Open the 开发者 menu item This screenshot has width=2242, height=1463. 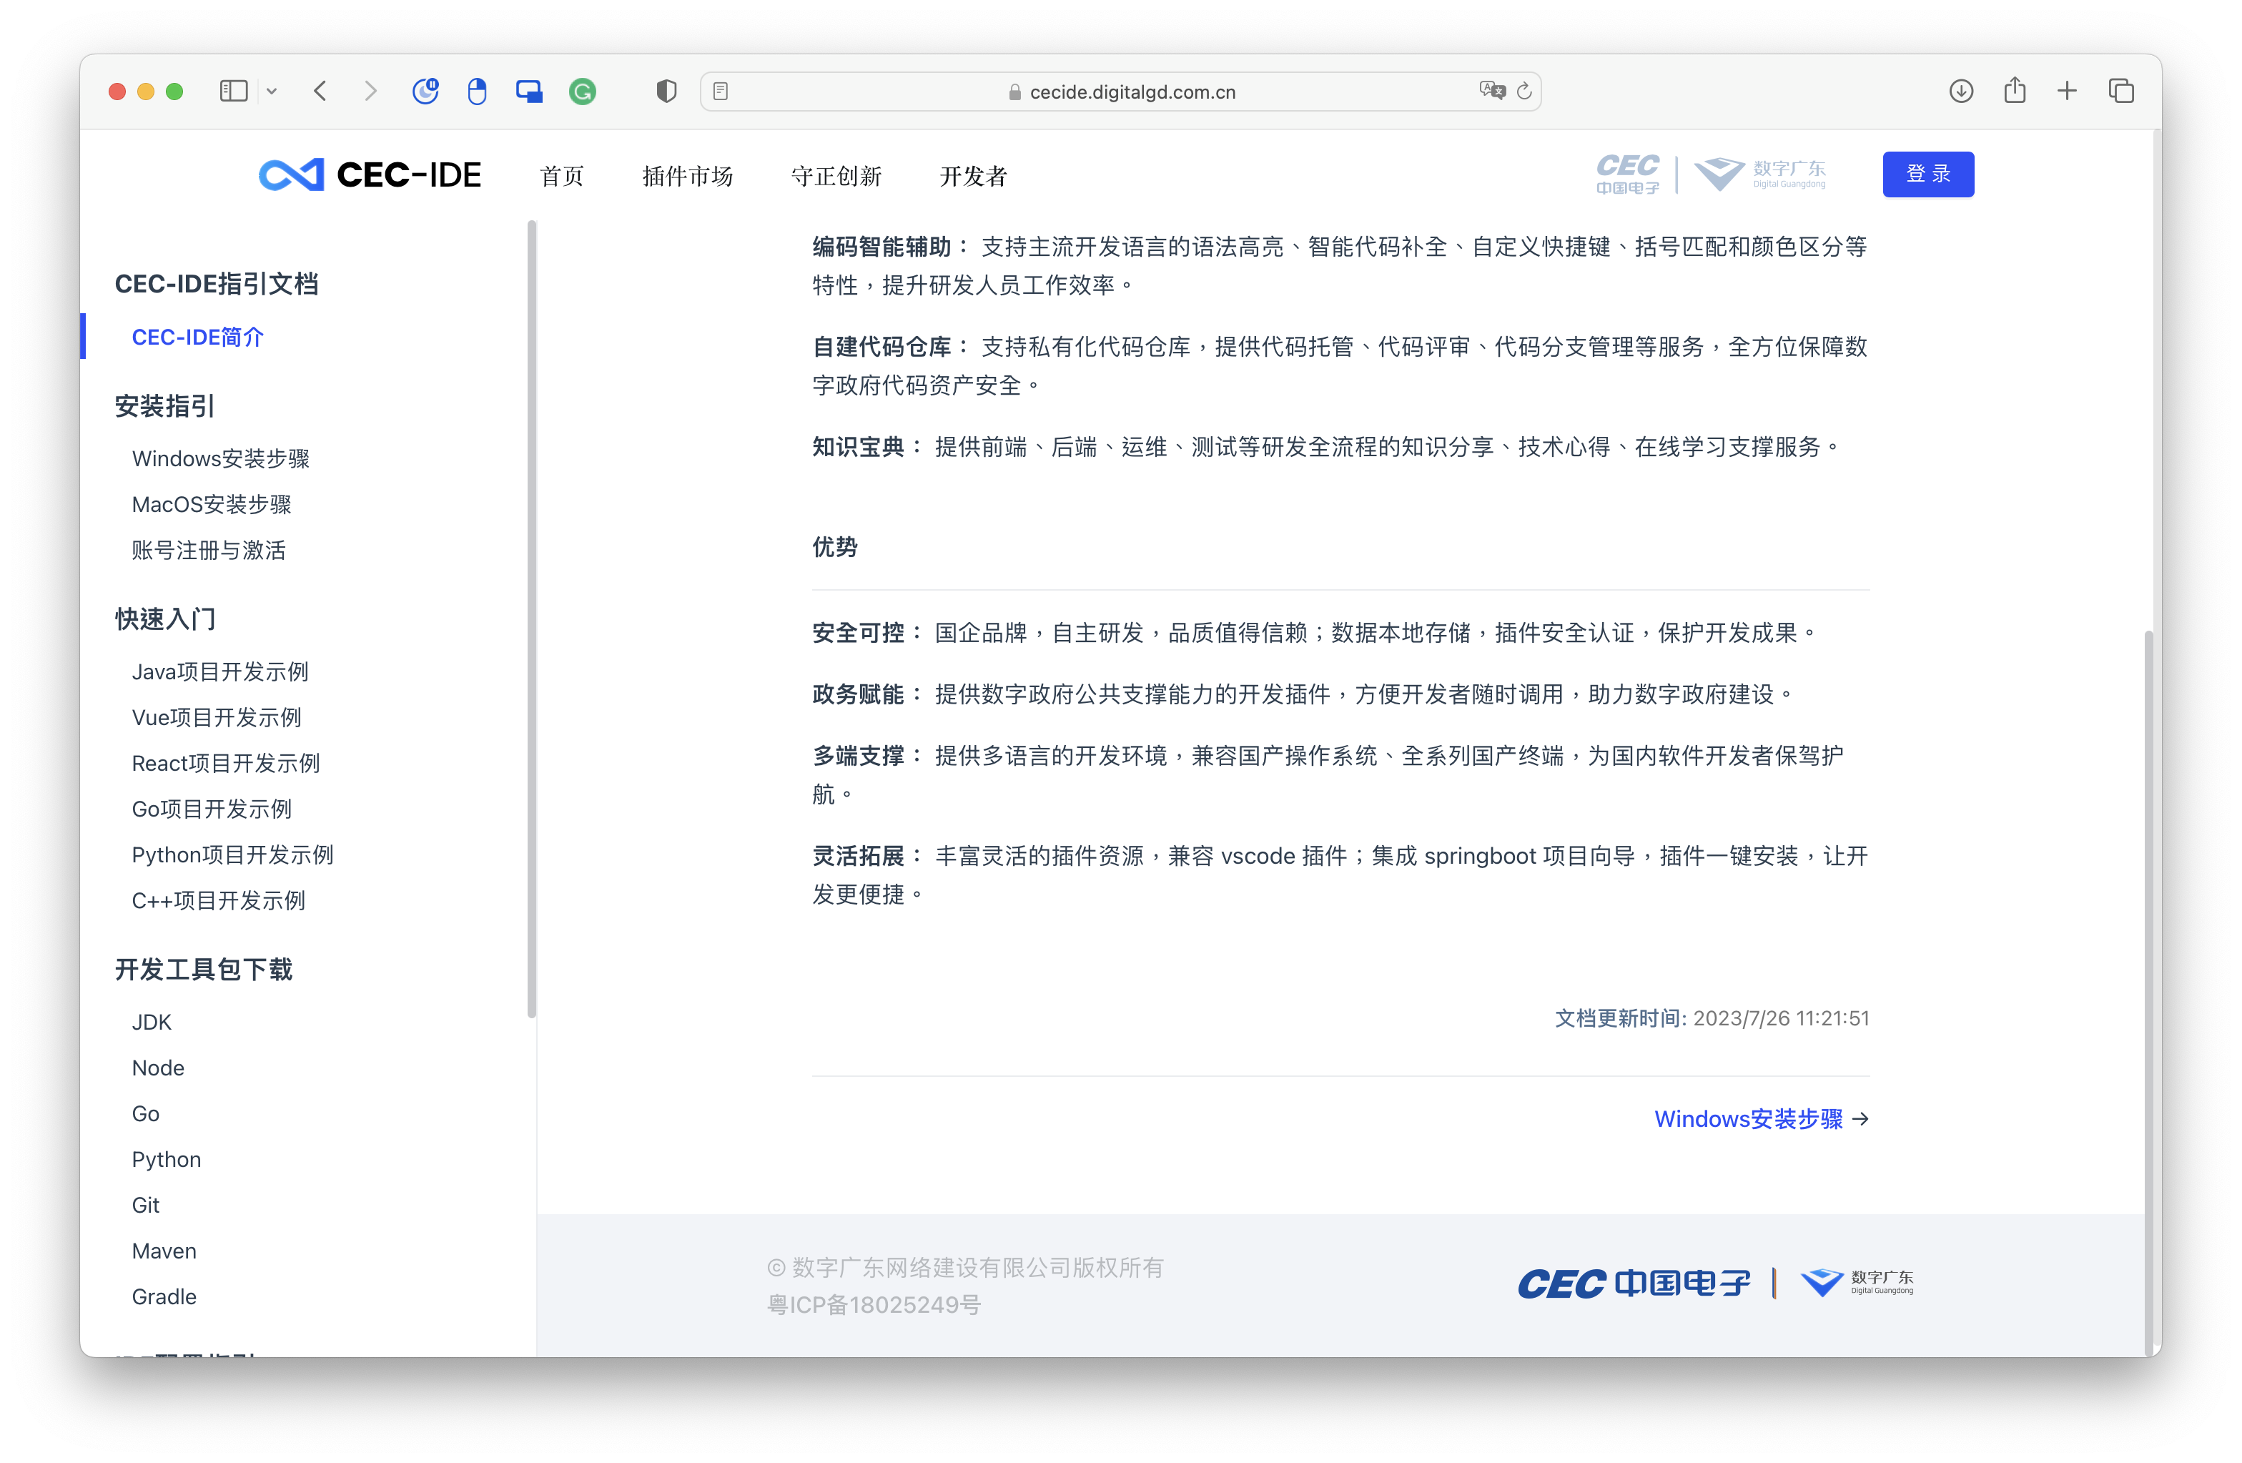973,175
